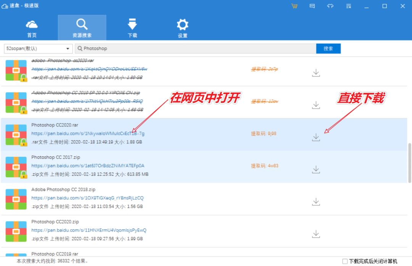Click the shopping cart icon in titlebar
This screenshot has width=412, height=266.
[x=294, y=6]
